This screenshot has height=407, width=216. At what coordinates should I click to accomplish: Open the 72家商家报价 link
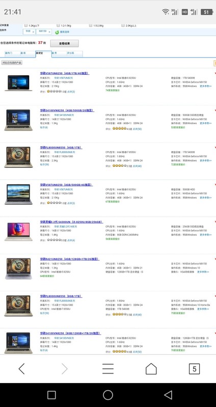[178, 164]
